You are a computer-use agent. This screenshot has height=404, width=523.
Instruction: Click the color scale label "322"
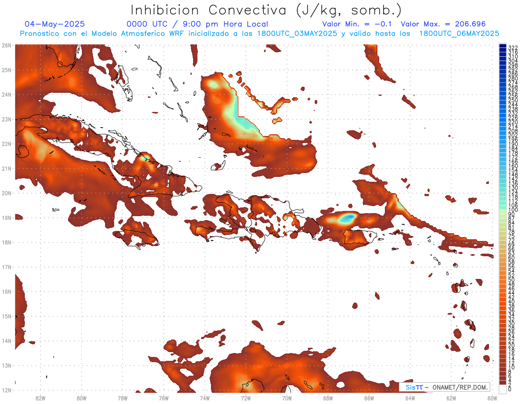(x=513, y=48)
